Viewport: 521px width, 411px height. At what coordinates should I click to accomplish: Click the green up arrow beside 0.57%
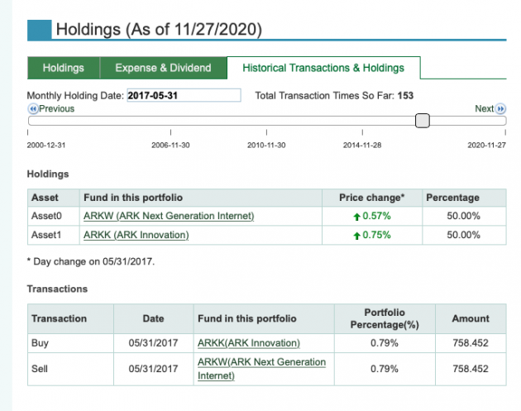tap(356, 217)
